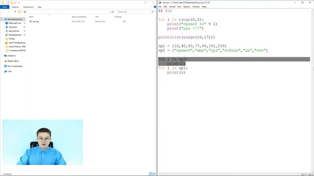The image size is (314, 176).
Task: Open Документы in navigation pane
Action: (14, 31)
